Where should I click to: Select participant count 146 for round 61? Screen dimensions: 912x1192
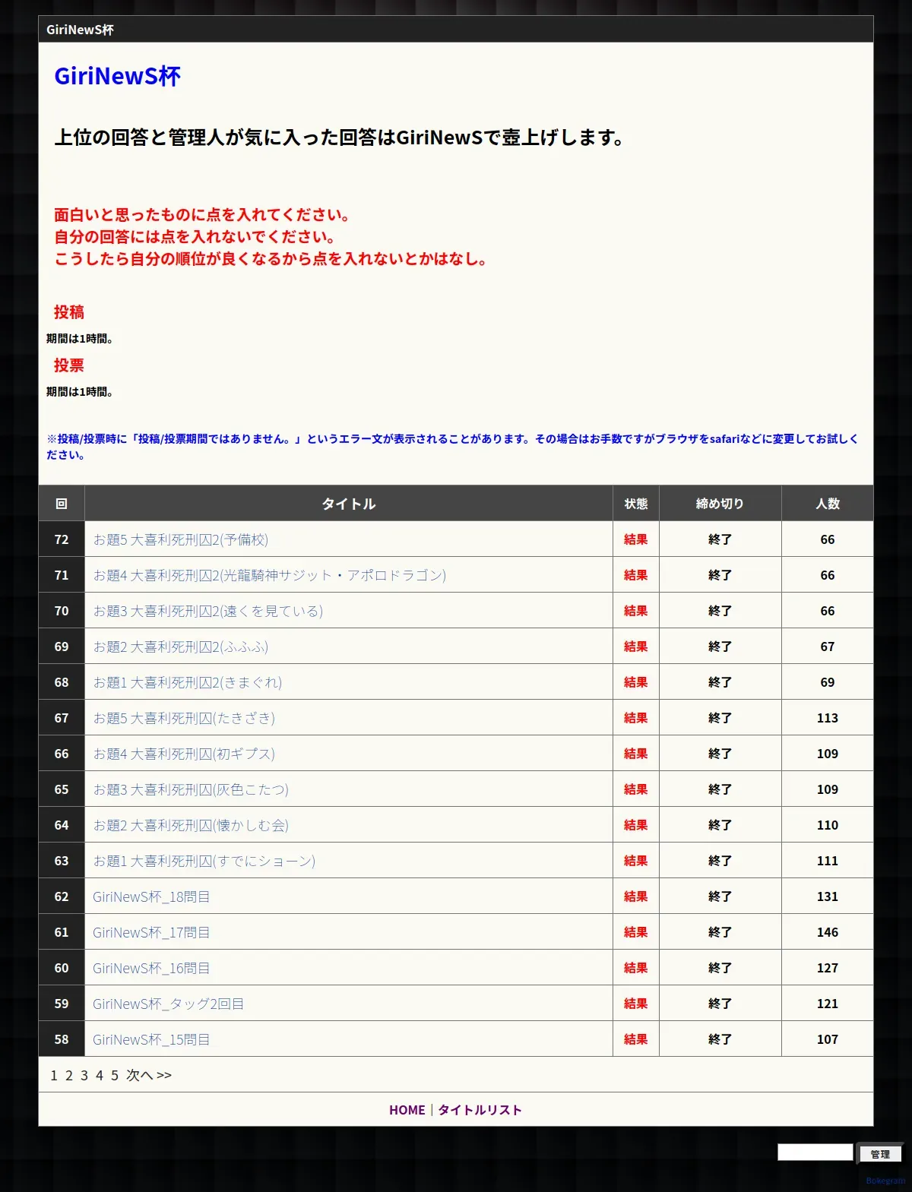(828, 932)
